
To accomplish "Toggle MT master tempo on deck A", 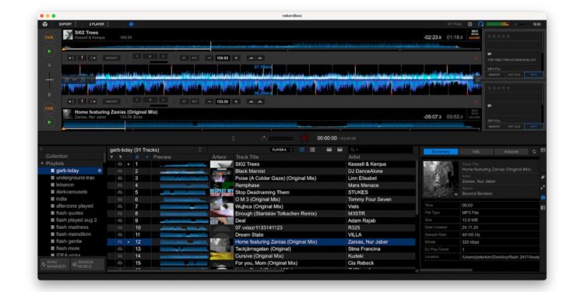I will click(x=184, y=58).
